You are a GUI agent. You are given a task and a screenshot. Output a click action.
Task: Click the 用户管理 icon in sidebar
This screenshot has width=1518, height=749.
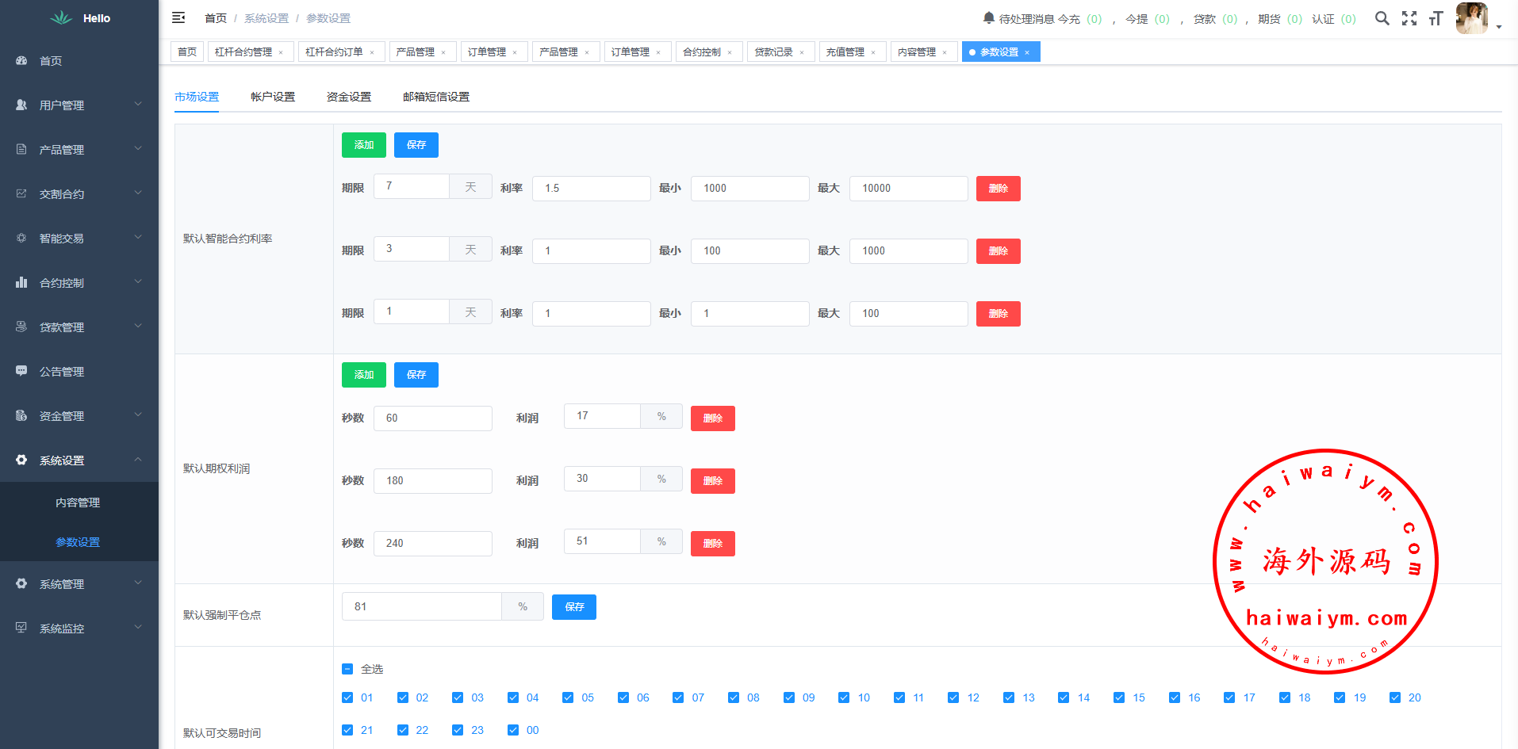[21, 105]
